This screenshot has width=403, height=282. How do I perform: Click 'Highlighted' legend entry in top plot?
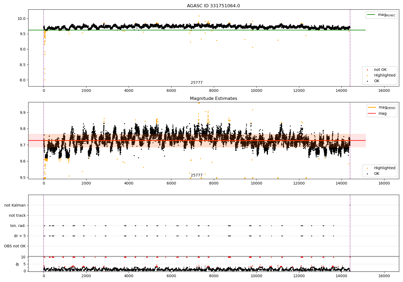click(381, 75)
